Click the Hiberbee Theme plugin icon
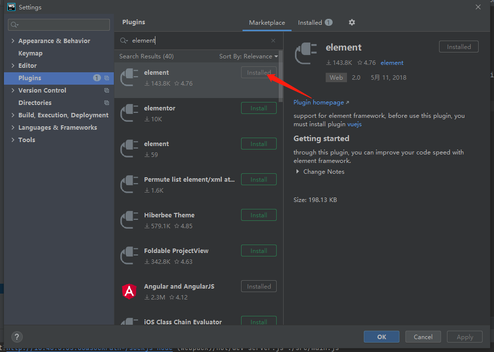The width and height of the screenshot is (494, 352). click(129, 220)
